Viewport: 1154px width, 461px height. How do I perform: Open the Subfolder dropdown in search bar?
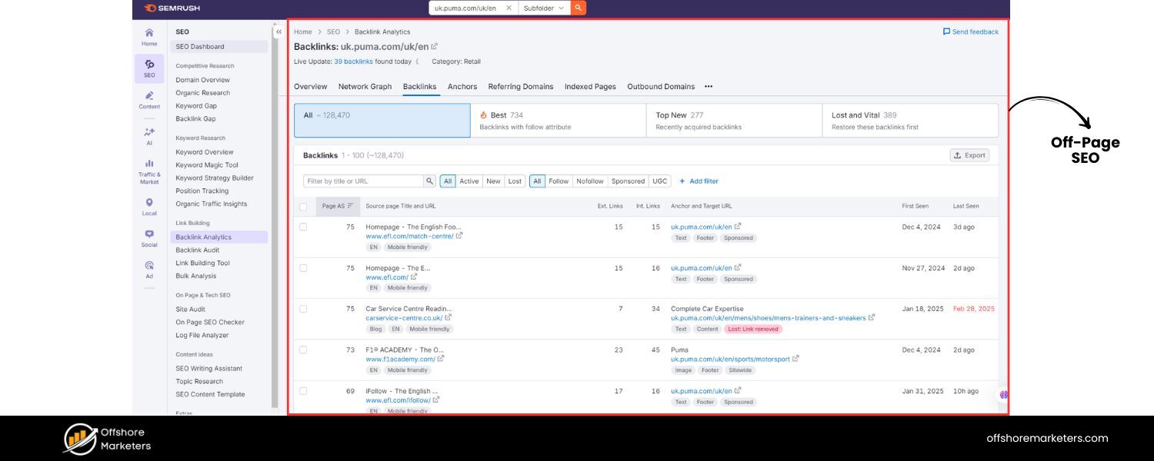[x=544, y=8]
